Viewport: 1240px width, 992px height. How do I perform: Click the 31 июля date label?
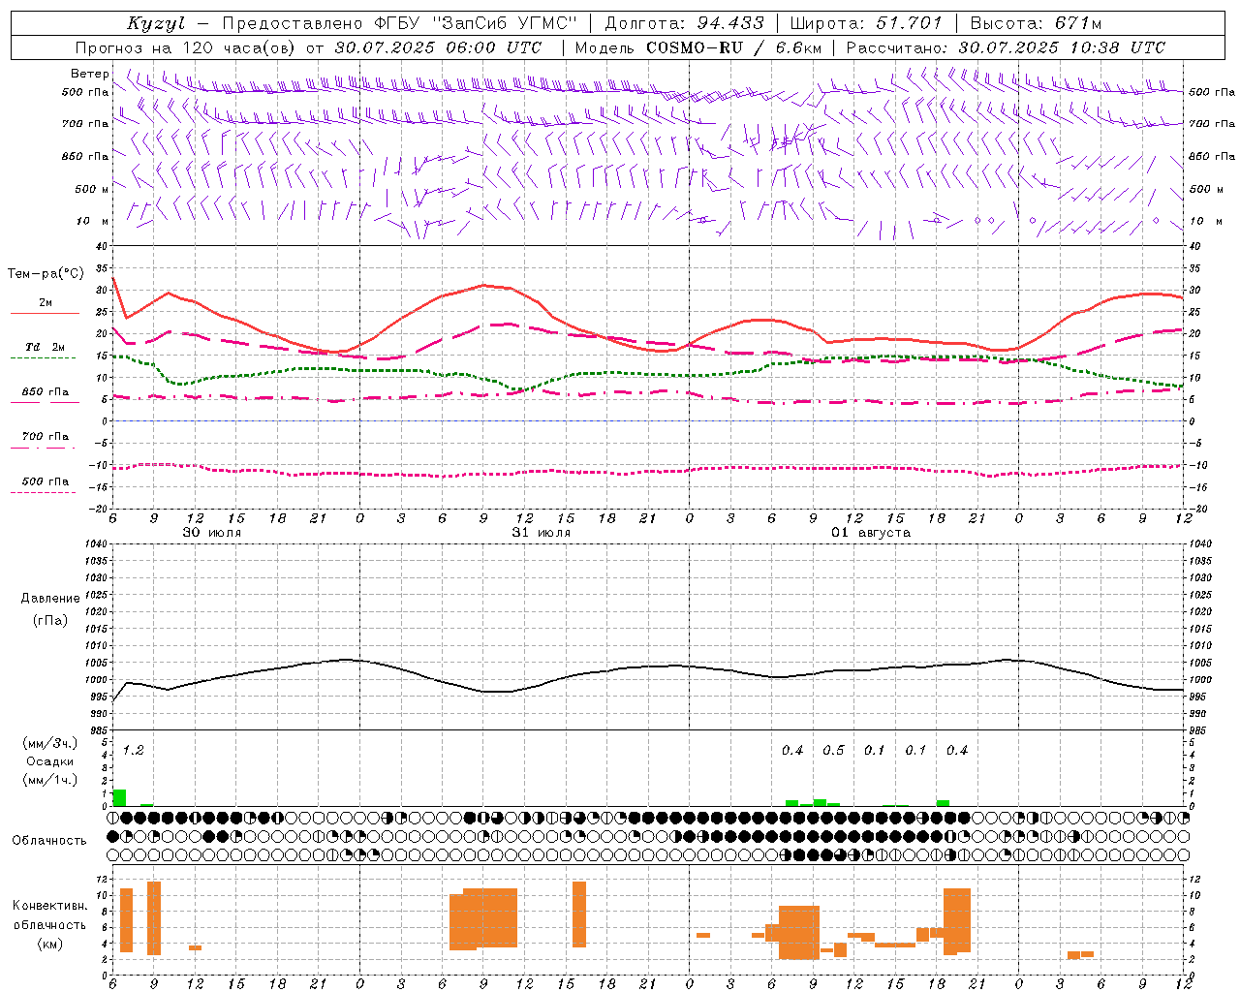(541, 533)
